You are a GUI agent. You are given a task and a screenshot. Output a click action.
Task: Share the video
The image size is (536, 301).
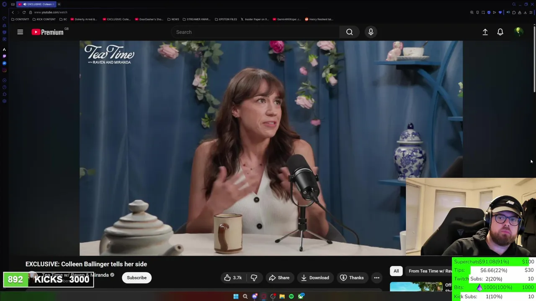(x=279, y=278)
